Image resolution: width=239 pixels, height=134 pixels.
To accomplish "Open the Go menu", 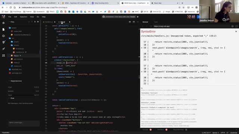I will (38, 17).
